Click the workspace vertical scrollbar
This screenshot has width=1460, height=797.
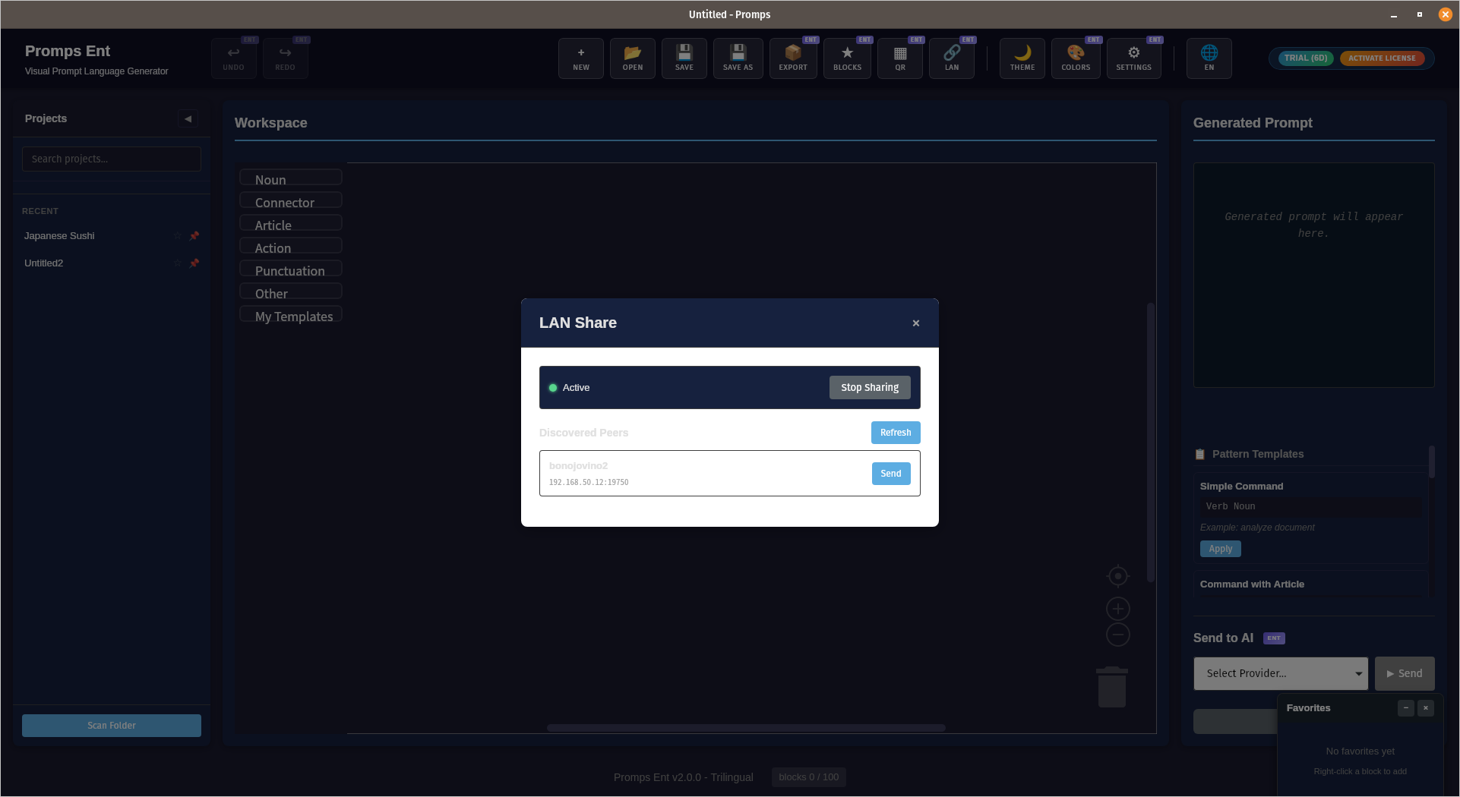coord(1151,443)
